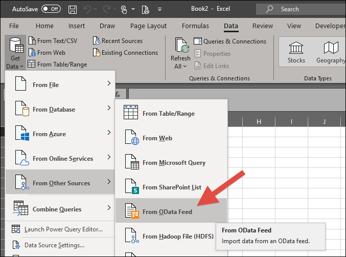The height and width of the screenshot is (257, 346).
Task: Select Recent Sources in ribbon
Action: tap(118, 41)
